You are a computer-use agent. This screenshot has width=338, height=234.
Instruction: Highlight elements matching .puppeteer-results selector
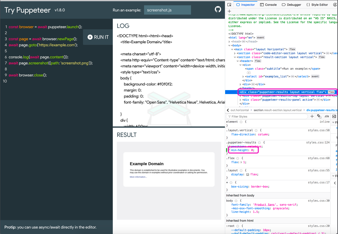[x=259, y=142]
